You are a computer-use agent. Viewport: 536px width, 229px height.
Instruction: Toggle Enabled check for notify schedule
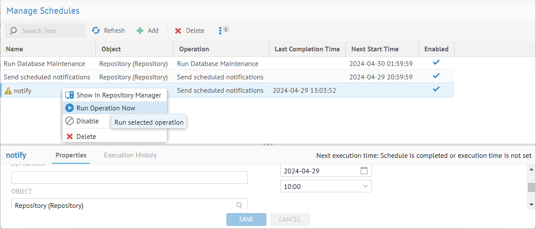coord(436,90)
